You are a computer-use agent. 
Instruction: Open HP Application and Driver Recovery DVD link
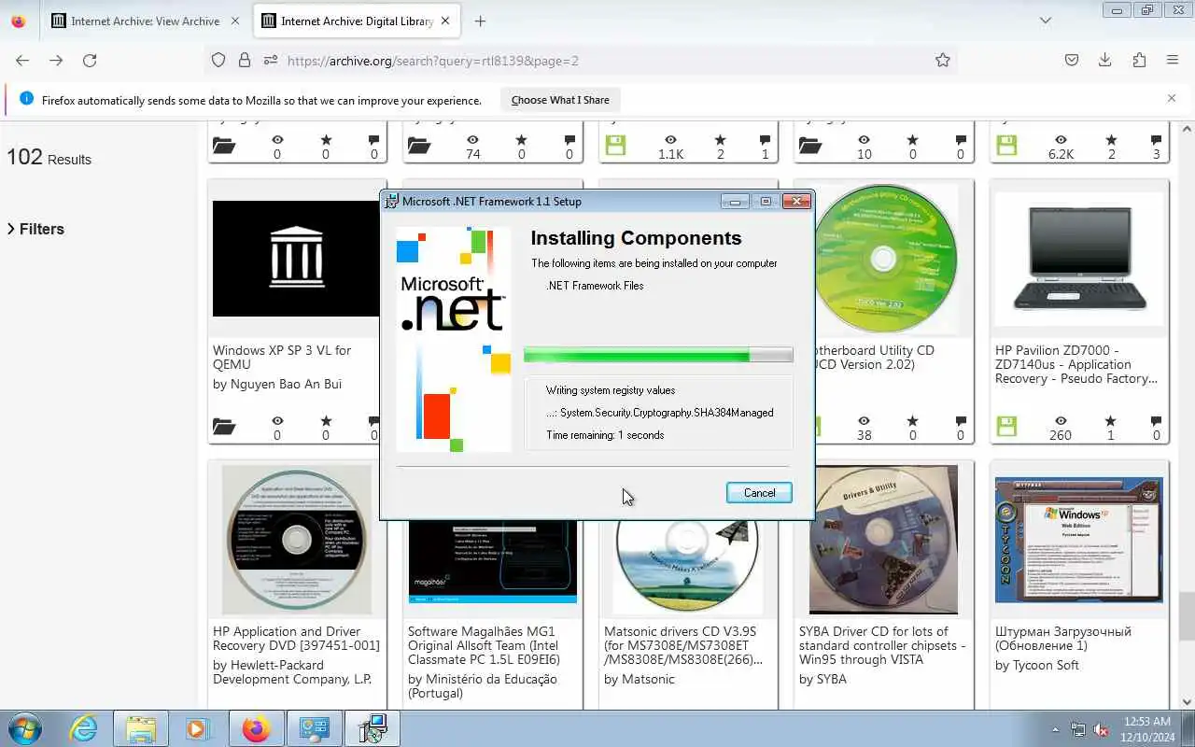point(296,639)
